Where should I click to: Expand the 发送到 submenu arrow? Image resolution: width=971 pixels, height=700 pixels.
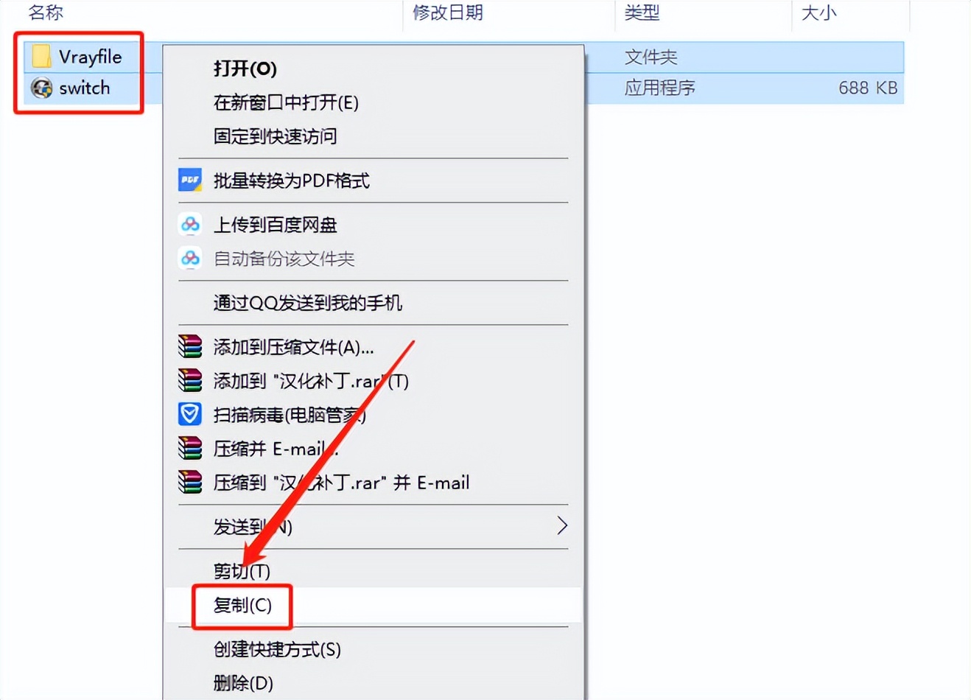[562, 526]
